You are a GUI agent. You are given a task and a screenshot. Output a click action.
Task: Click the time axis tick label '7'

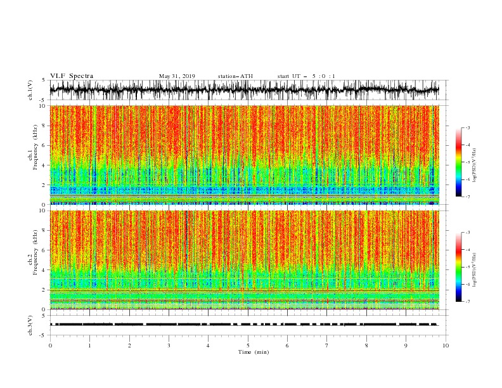[327, 346]
